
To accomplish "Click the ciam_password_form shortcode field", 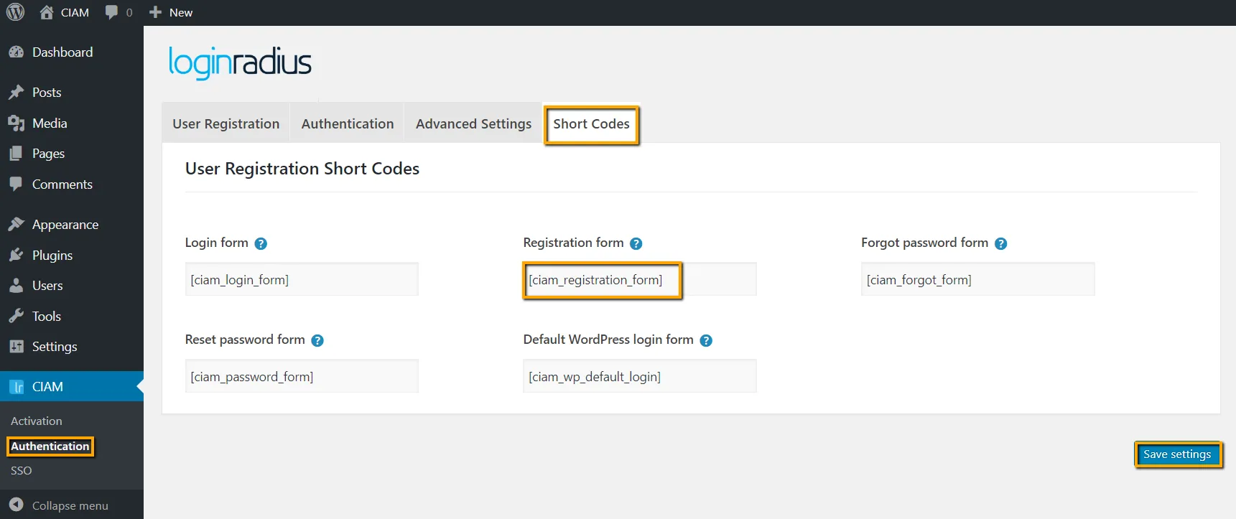I will pyautogui.click(x=302, y=376).
